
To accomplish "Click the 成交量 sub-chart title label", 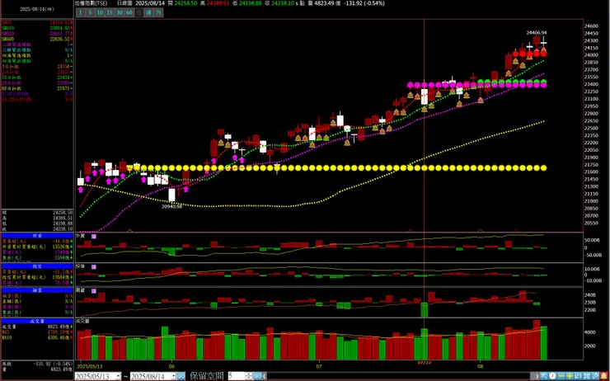I will pyautogui.click(x=83, y=322).
